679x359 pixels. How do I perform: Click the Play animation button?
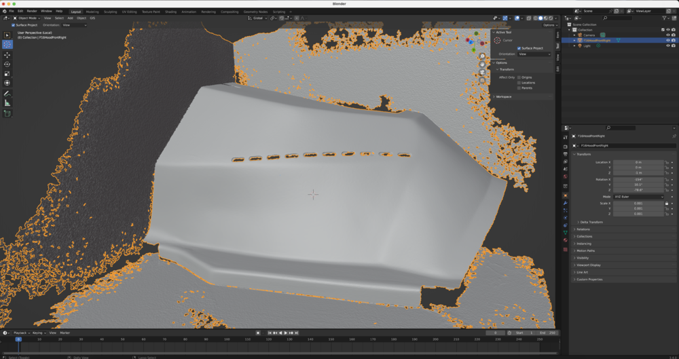pos(285,333)
